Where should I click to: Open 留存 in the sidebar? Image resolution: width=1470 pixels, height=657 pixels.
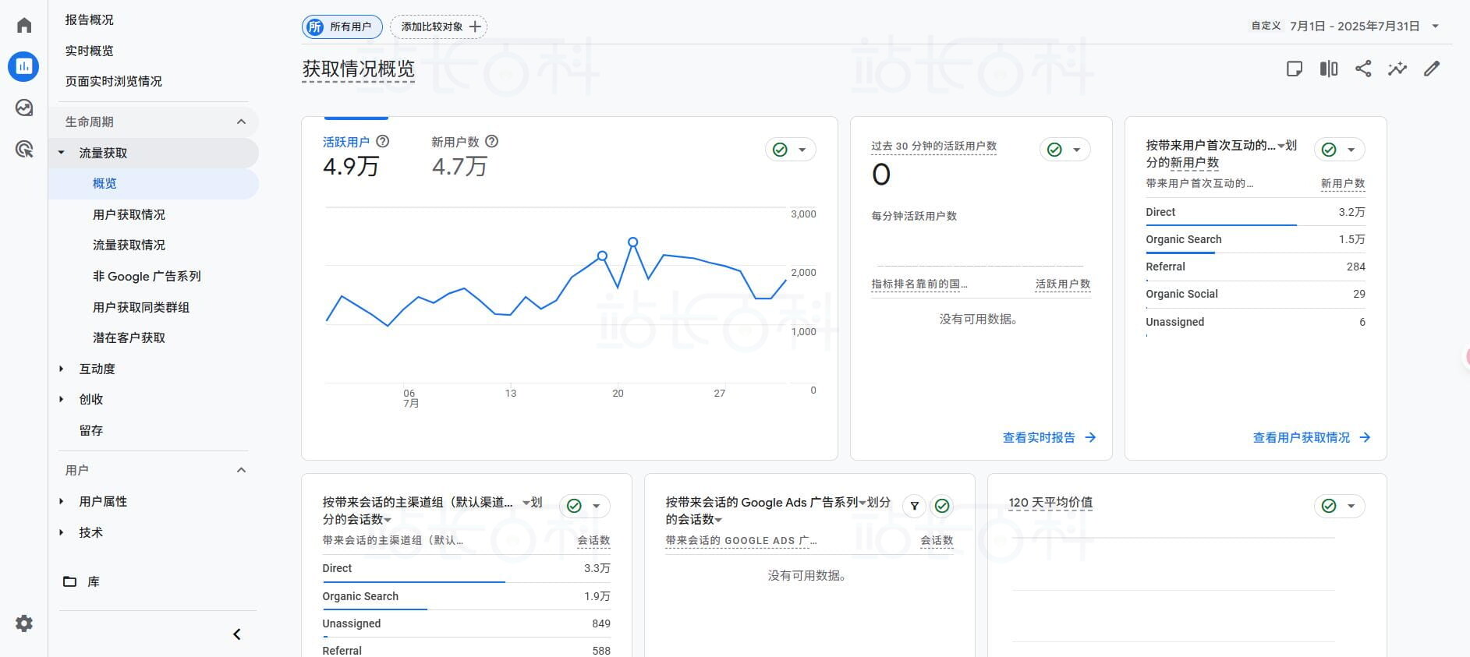tap(91, 430)
